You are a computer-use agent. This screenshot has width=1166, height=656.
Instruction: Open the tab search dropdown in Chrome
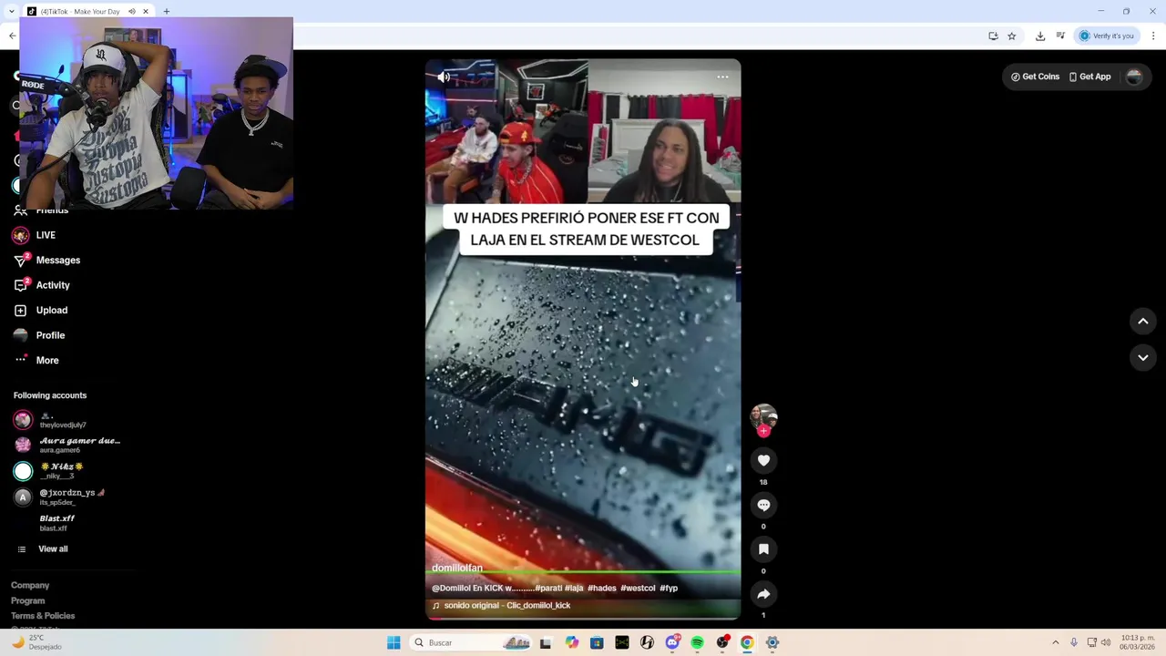pyautogui.click(x=10, y=12)
